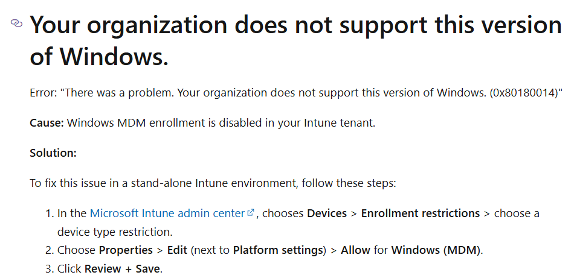Click the bold "Allow" text in step 2

click(x=355, y=250)
